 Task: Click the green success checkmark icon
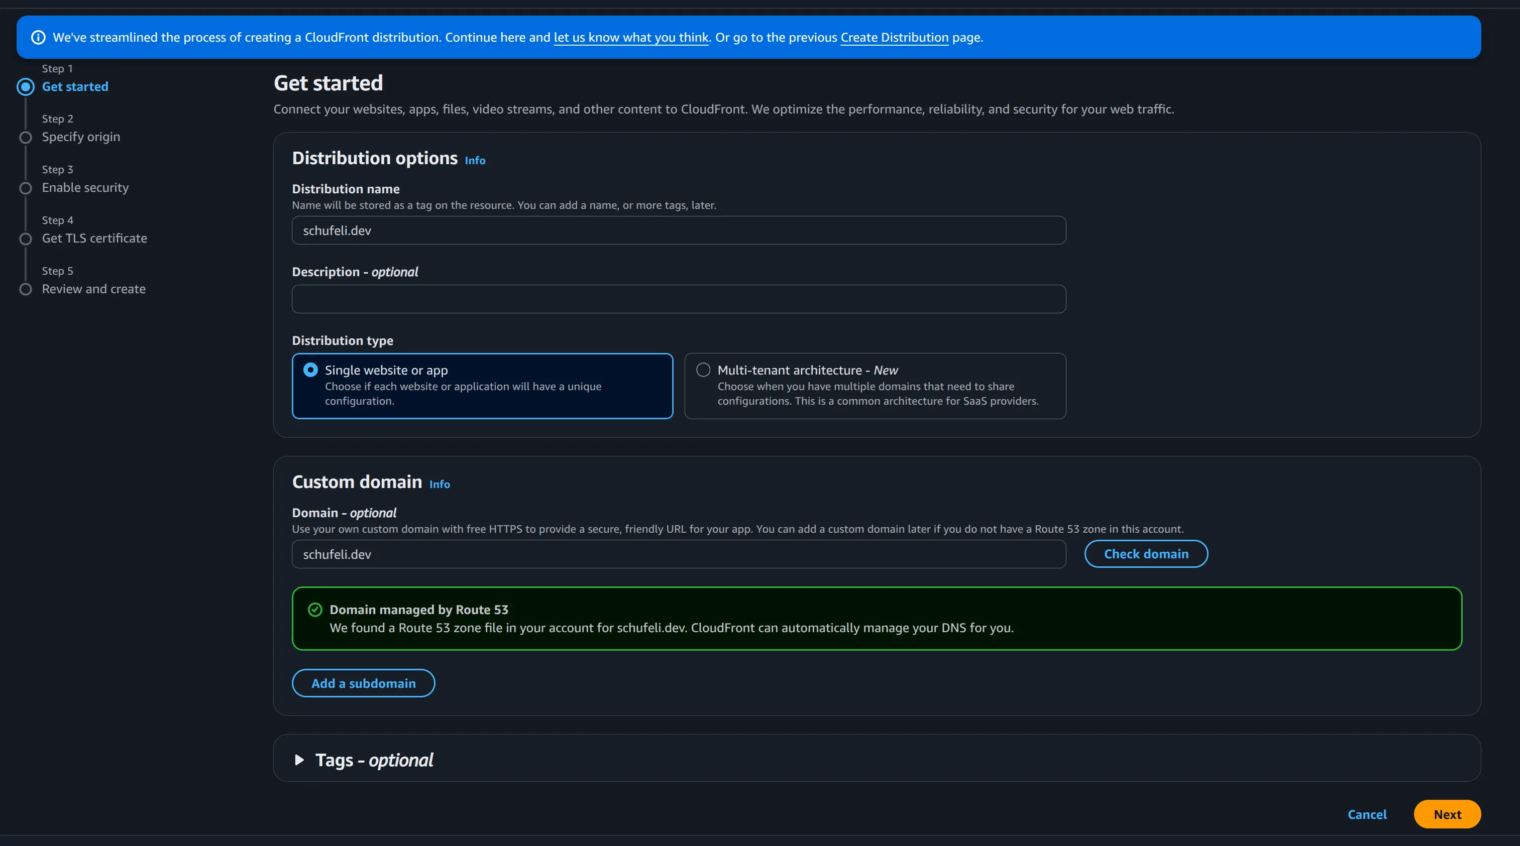pyautogui.click(x=315, y=610)
